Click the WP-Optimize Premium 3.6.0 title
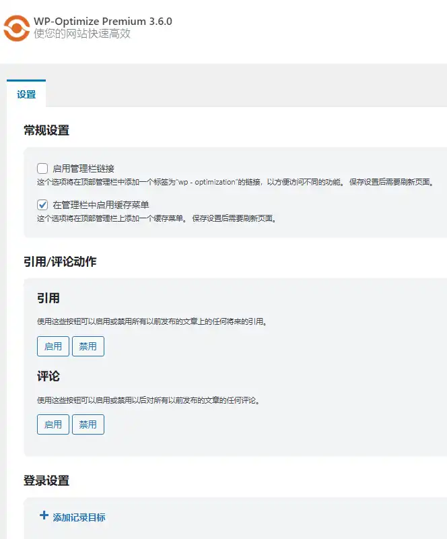Image resolution: width=447 pixels, height=539 pixels. [x=103, y=22]
